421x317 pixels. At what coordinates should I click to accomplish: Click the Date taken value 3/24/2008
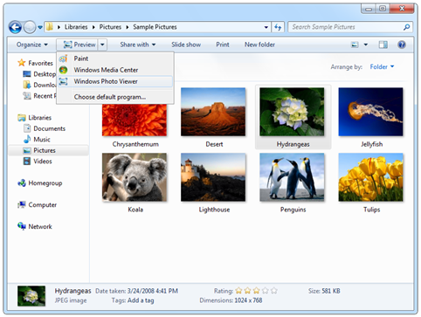[x=153, y=291]
